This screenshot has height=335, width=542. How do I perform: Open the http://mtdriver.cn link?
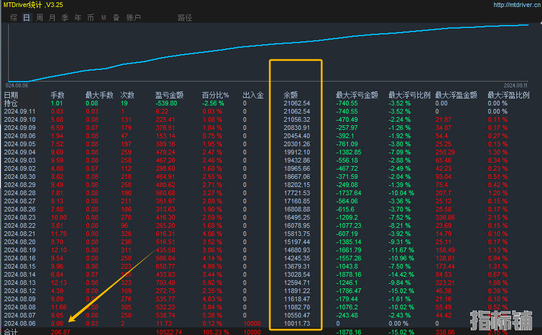pyautogui.click(x=515, y=5)
